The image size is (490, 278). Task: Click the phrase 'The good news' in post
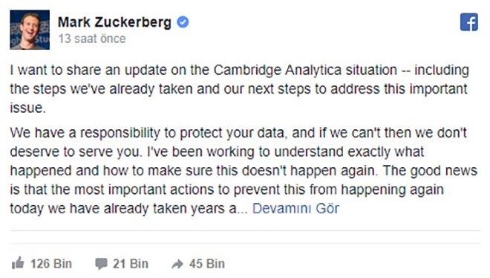430,171
